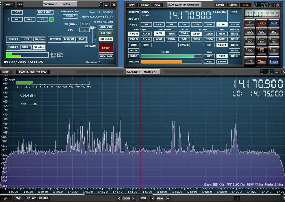Select the 17 band keypad button

274,51
